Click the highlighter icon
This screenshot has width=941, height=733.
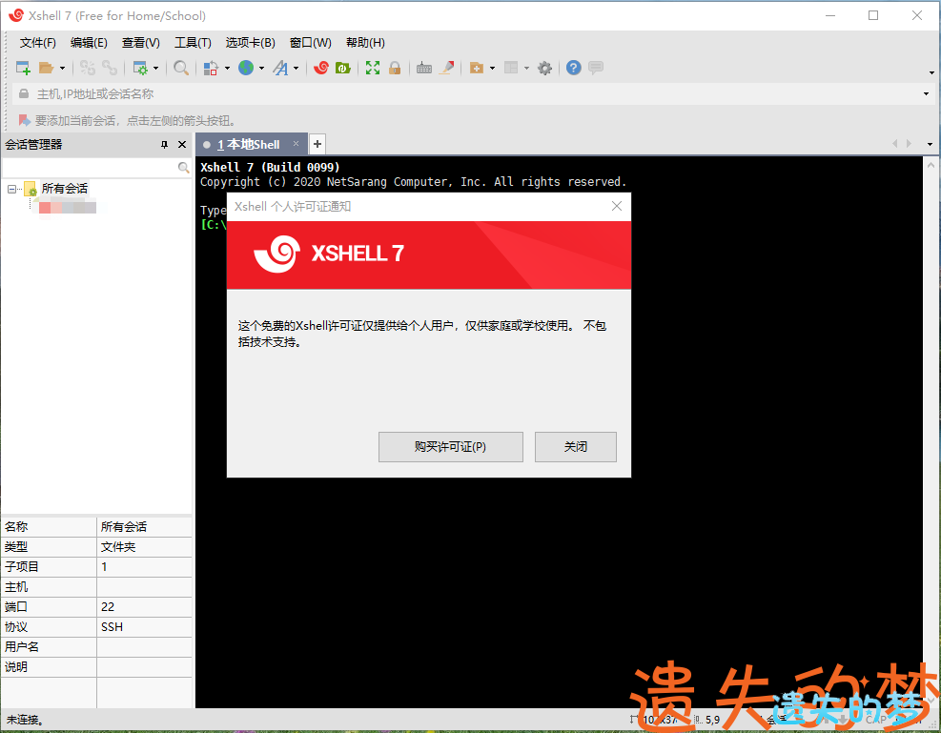[x=446, y=68]
